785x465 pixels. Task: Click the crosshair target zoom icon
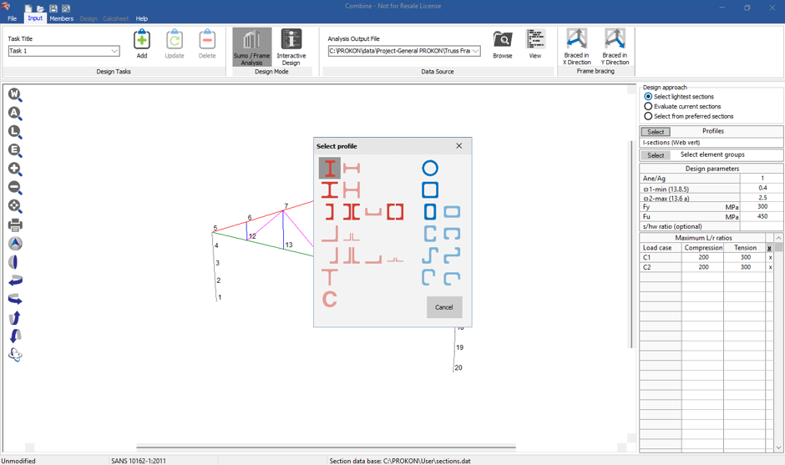[x=15, y=206]
